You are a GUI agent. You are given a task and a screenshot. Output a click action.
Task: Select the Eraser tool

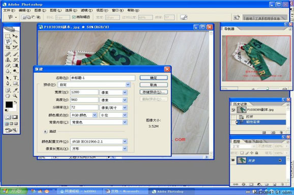pyautogui.click(x=8, y=66)
